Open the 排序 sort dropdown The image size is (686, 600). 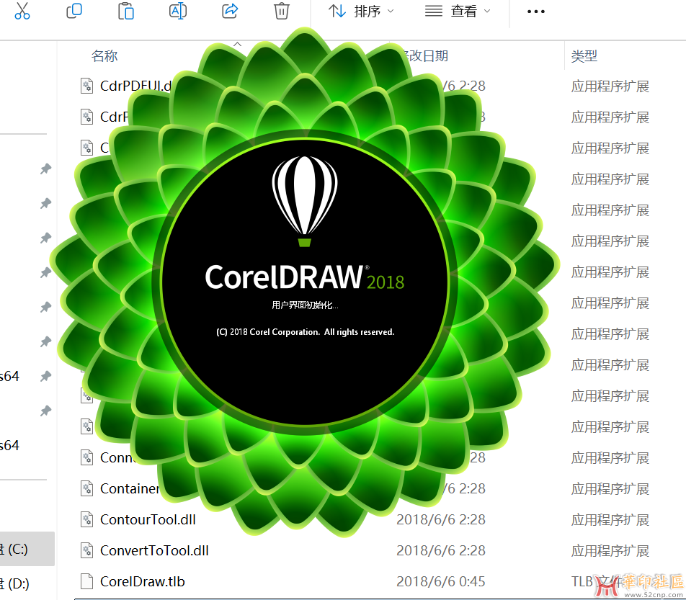tap(362, 11)
